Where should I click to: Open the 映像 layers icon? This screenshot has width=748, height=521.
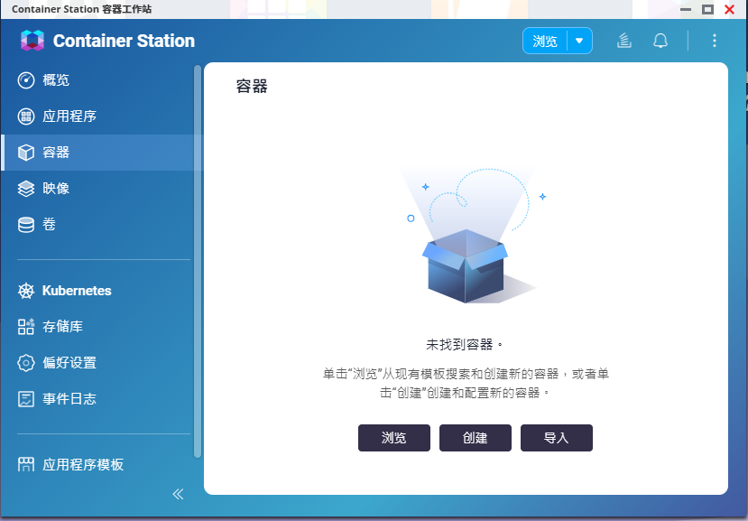point(26,189)
